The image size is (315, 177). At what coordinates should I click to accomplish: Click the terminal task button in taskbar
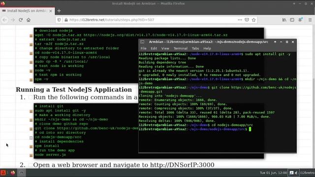click(x=21, y=173)
